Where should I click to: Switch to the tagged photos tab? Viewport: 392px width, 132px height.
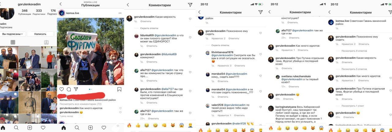tap(46, 42)
